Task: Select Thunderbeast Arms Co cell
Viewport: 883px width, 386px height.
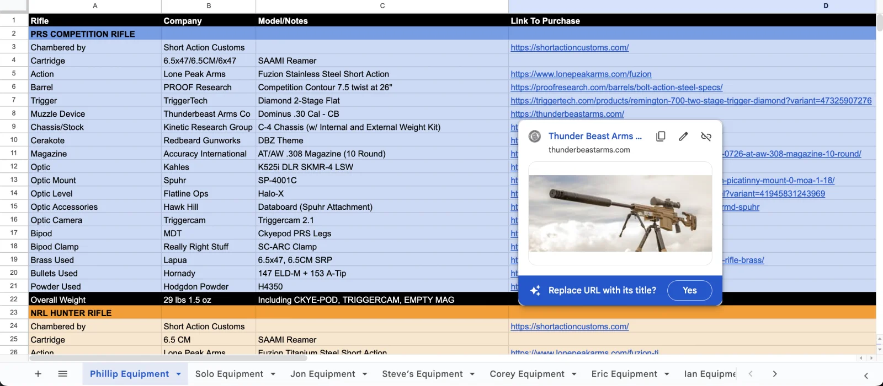Action: 209,114
